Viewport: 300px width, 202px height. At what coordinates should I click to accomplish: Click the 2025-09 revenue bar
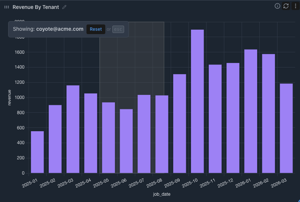point(180,123)
